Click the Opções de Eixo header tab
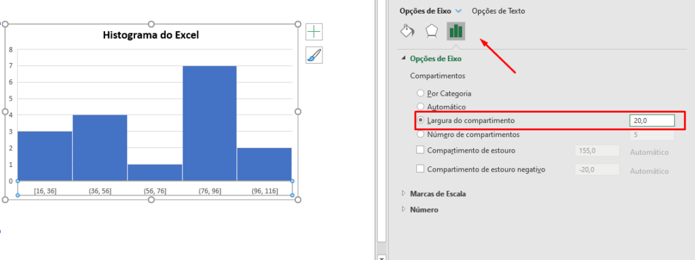Screen dimensions: 695x260 tap(426, 11)
